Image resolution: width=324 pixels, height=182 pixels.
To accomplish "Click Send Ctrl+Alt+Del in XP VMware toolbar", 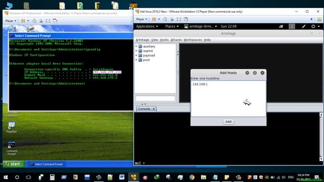I will click(34, 21).
